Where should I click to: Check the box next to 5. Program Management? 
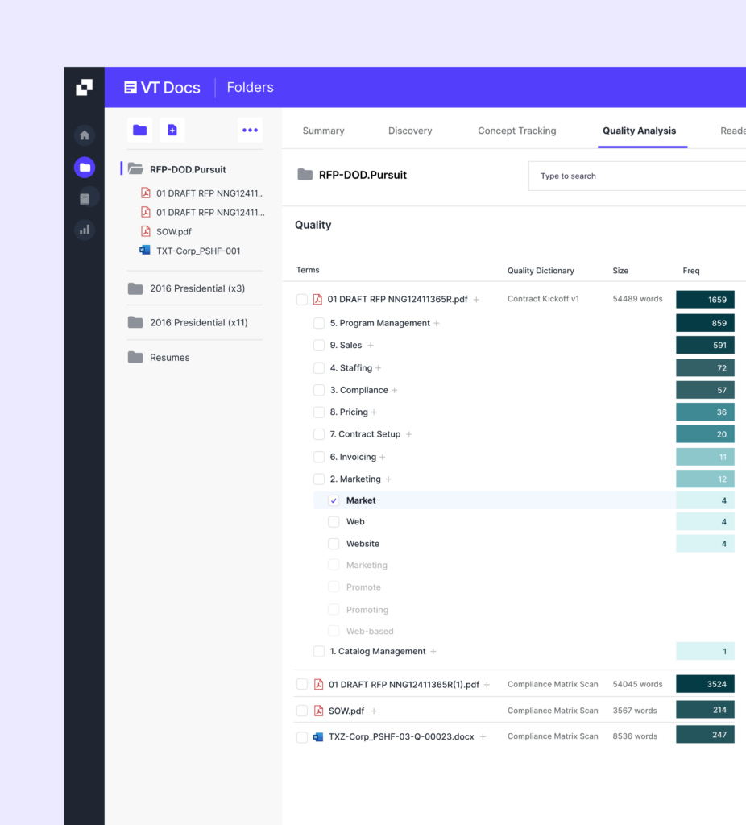[x=319, y=323]
